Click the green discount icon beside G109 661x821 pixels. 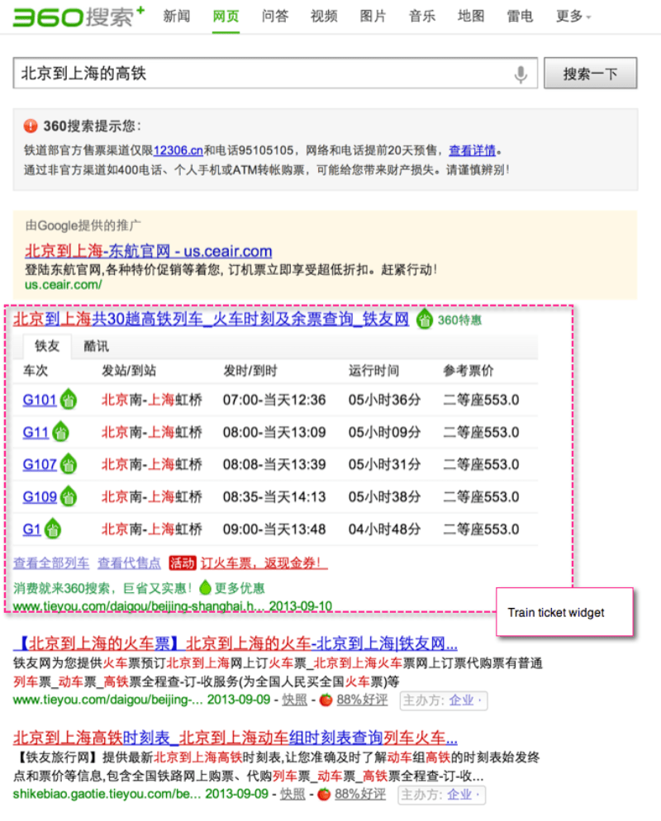click(69, 497)
